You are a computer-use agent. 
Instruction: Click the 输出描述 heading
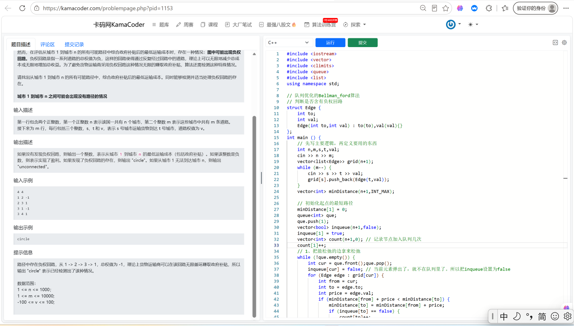click(23, 142)
